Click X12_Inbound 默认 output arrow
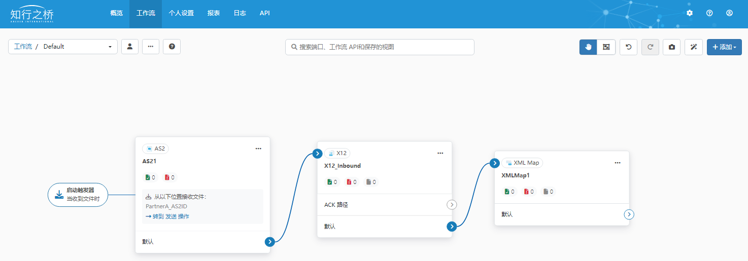Image resolution: width=748 pixels, height=261 pixels. [x=452, y=227]
